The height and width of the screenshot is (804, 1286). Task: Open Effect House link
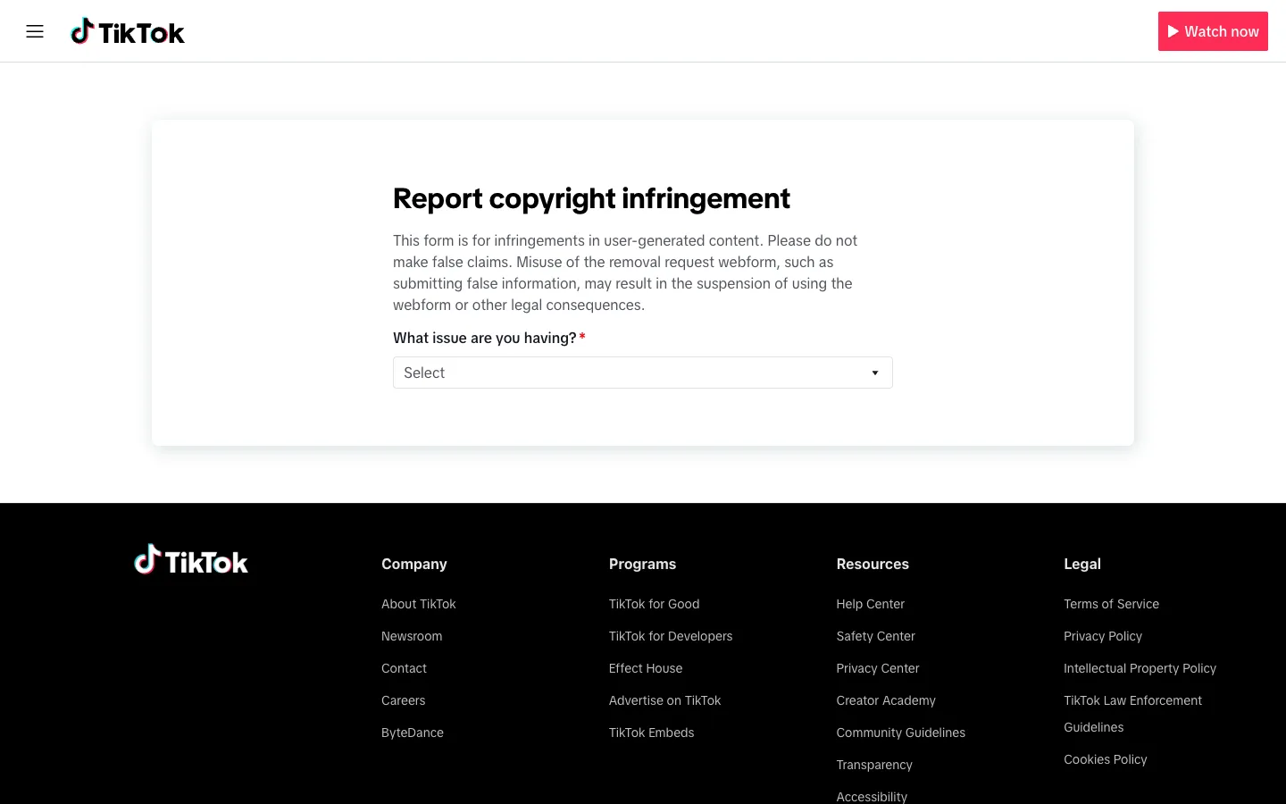646,668
